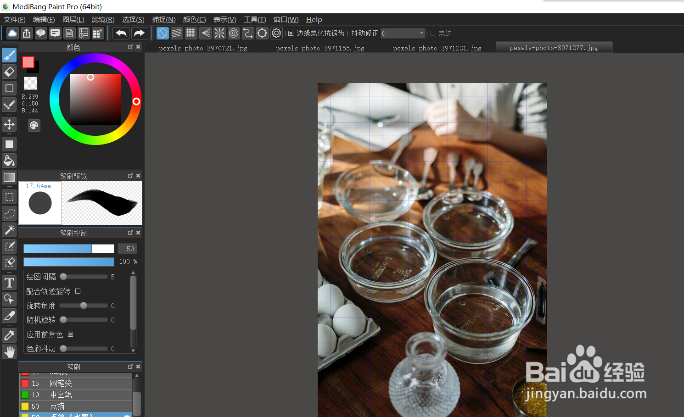The width and height of the screenshot is (684, 417).
Task: Undo the last action
Action: click(x=121, y=33)
